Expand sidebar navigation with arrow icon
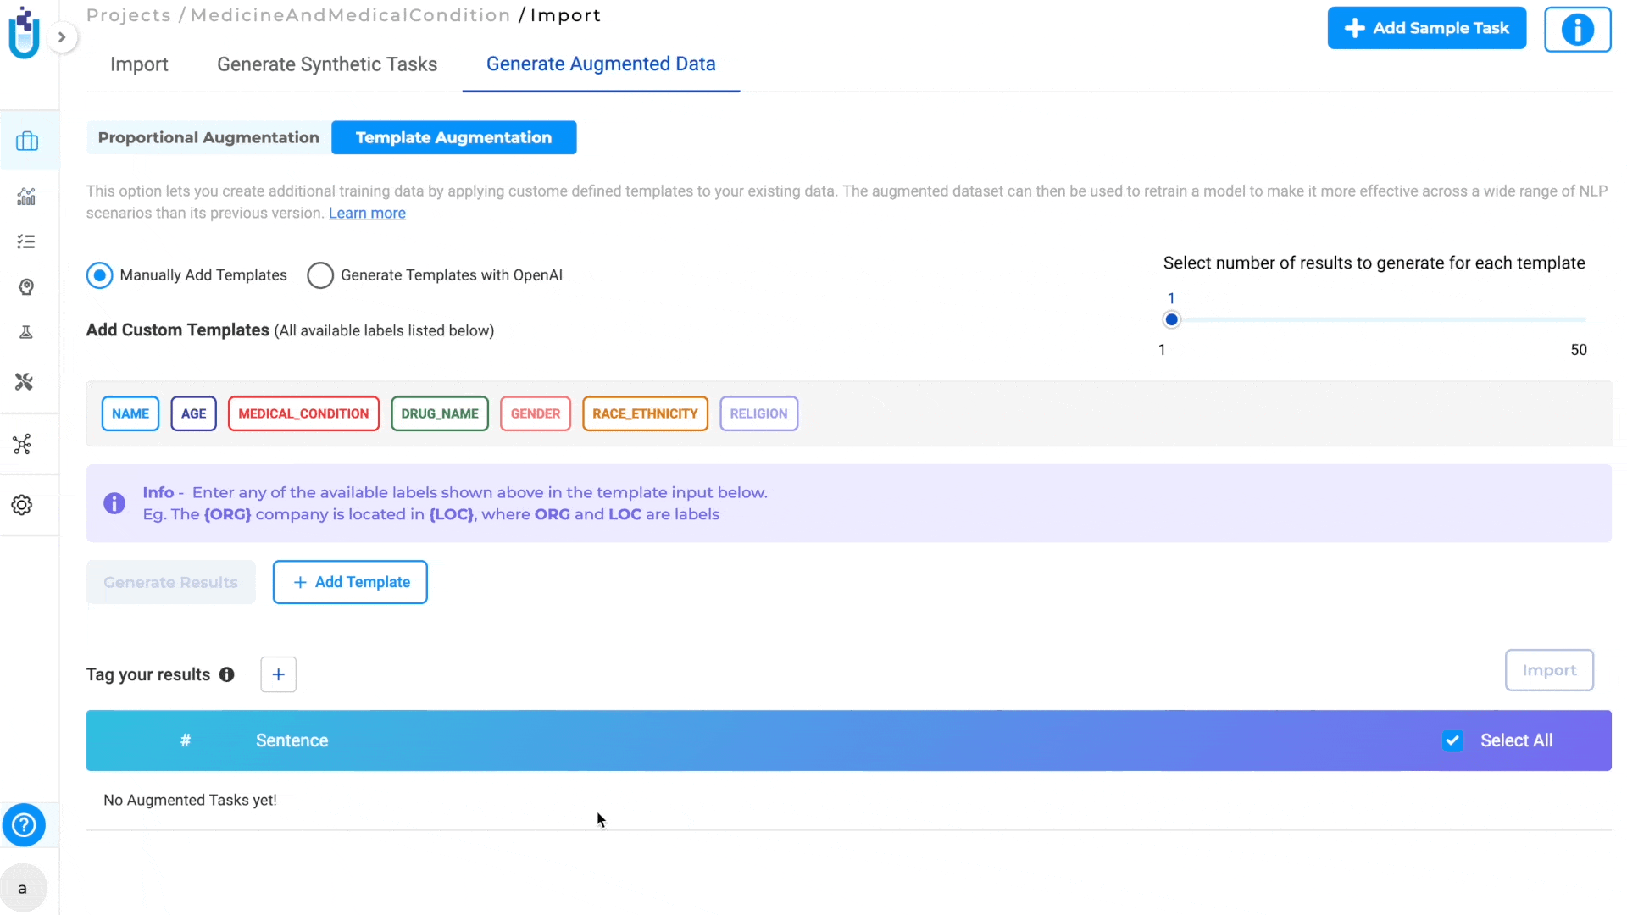This screenshot has height=915, width=1627. click(62, 37)
